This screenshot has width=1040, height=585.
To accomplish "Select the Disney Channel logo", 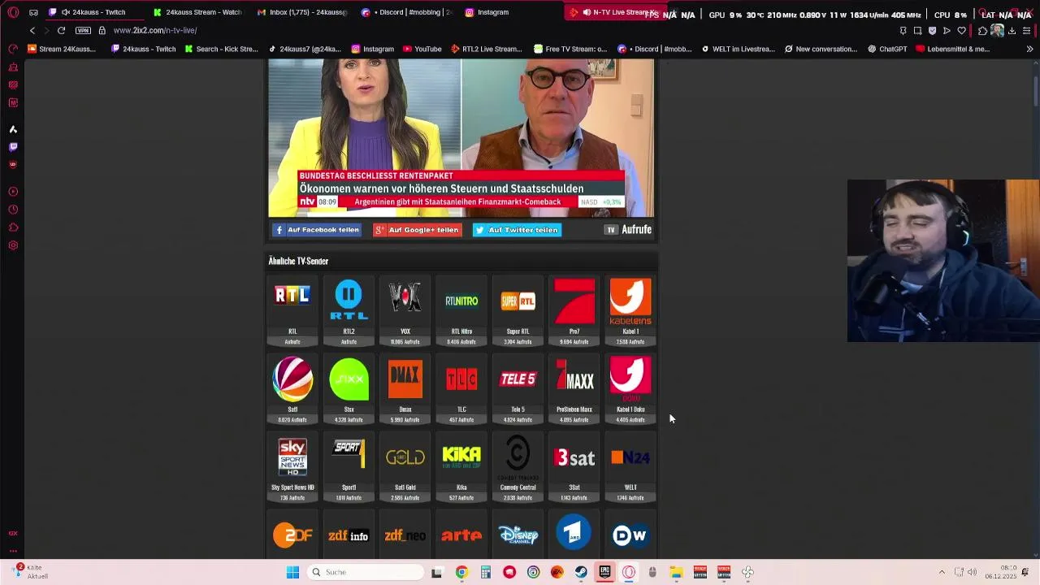I will click(x=518, y=535).
